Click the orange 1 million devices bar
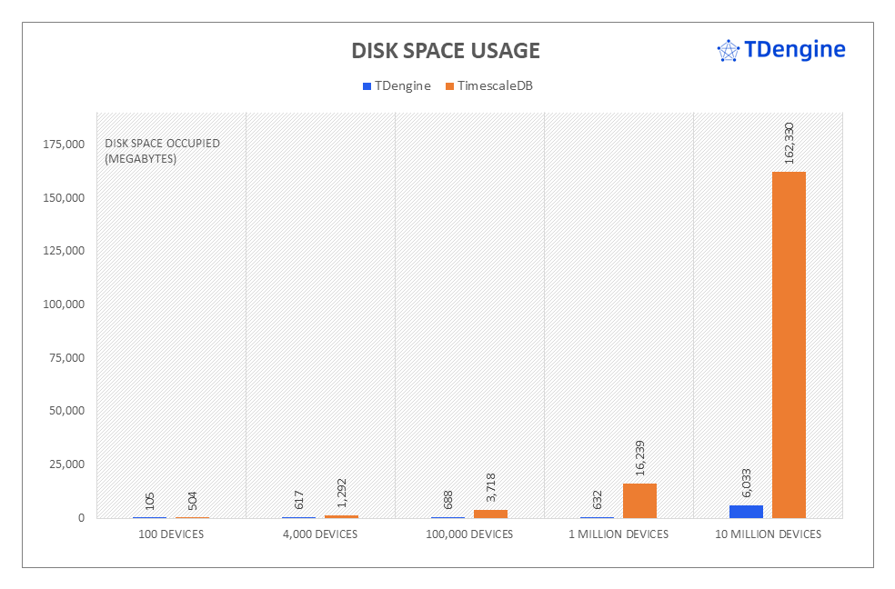Image resolution: width=895 pixels, height=589 pixels. click(x=639, y=501)
